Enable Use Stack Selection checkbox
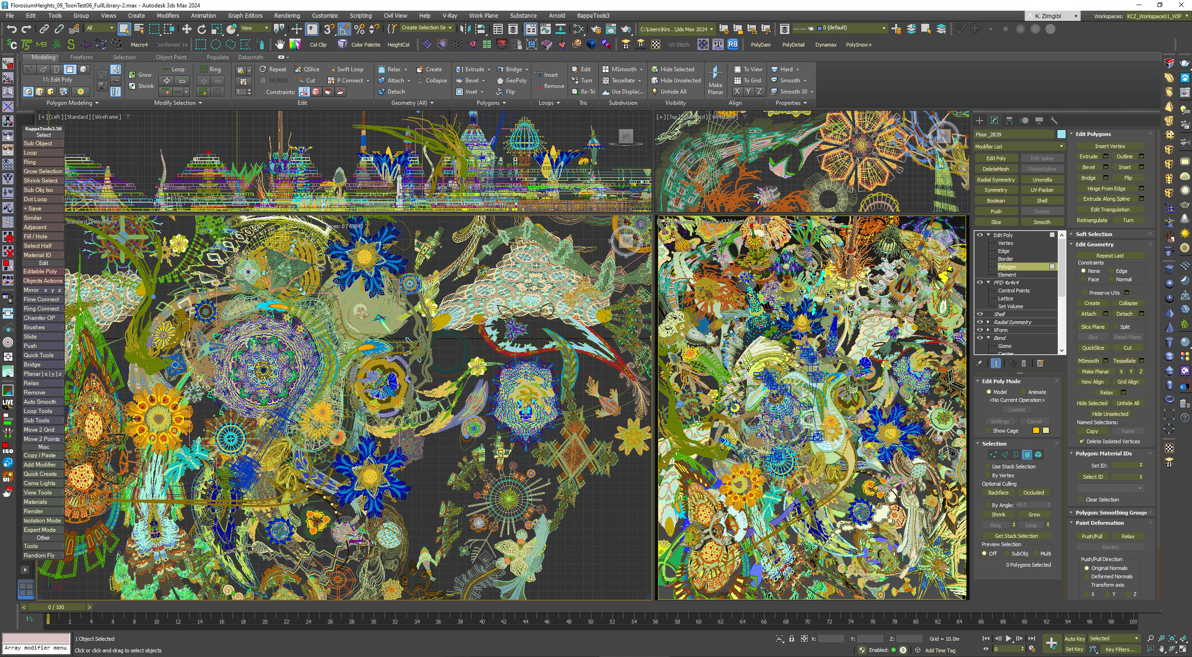1192x657 pixels. (987, 467)
